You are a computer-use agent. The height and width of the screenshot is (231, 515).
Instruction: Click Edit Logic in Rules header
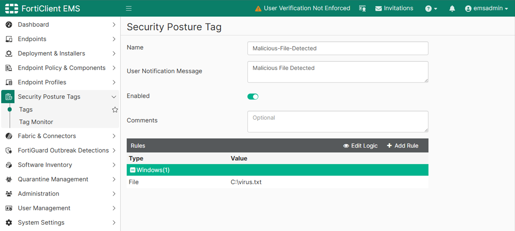(360, 146)
